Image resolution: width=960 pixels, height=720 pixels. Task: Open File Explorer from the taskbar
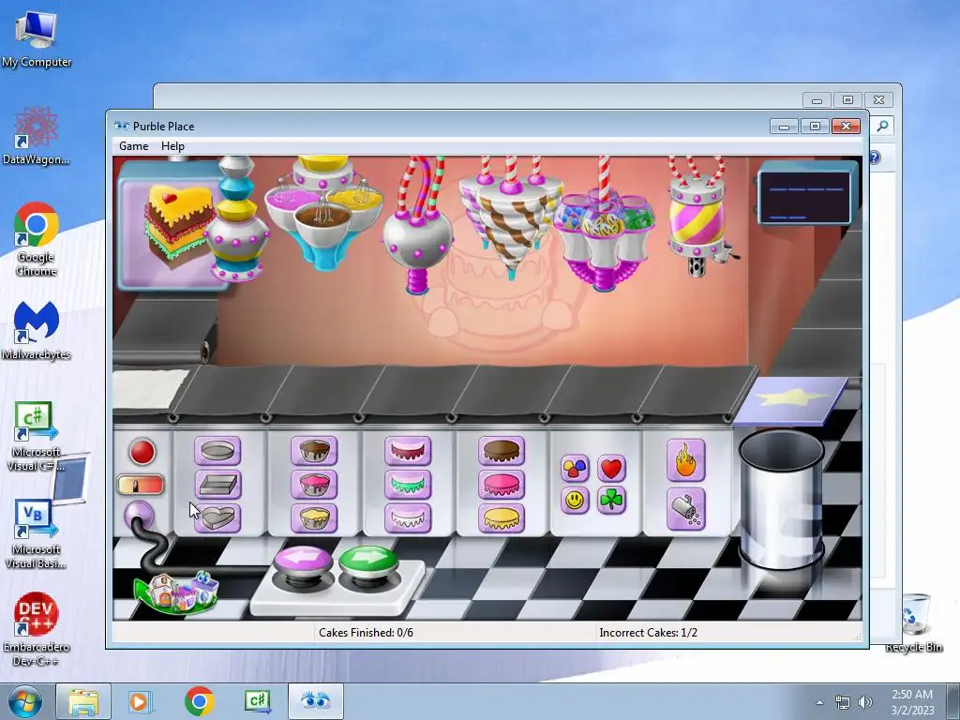click(x=83, y=701)
